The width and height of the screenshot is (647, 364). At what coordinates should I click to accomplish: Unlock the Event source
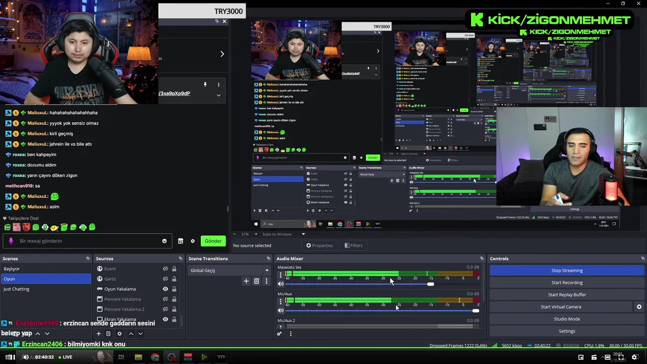point(174,269)
